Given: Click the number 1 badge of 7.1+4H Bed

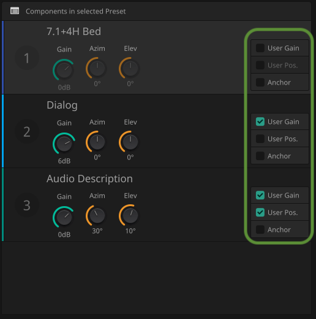Looking at the screenshot, I should point(27,58).
